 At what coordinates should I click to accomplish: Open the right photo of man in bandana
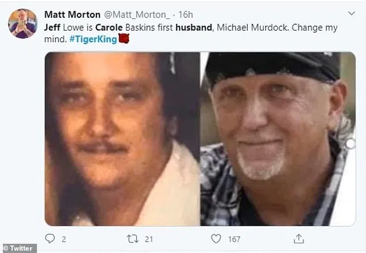coord(278,139)
